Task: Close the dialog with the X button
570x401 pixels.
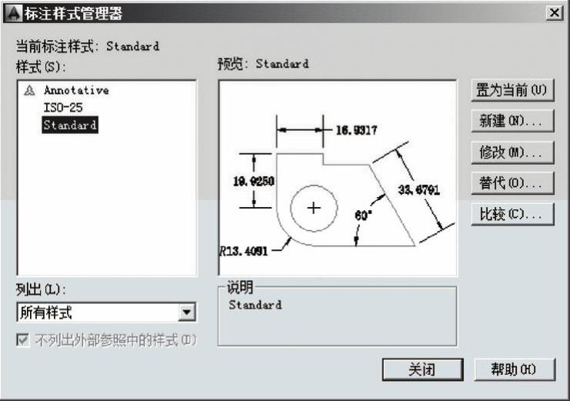Action: pyautogui.click(x=552, y=13)
